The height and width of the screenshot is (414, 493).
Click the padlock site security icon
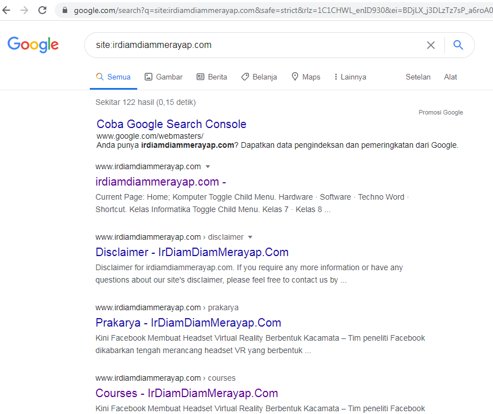(65, 10)
